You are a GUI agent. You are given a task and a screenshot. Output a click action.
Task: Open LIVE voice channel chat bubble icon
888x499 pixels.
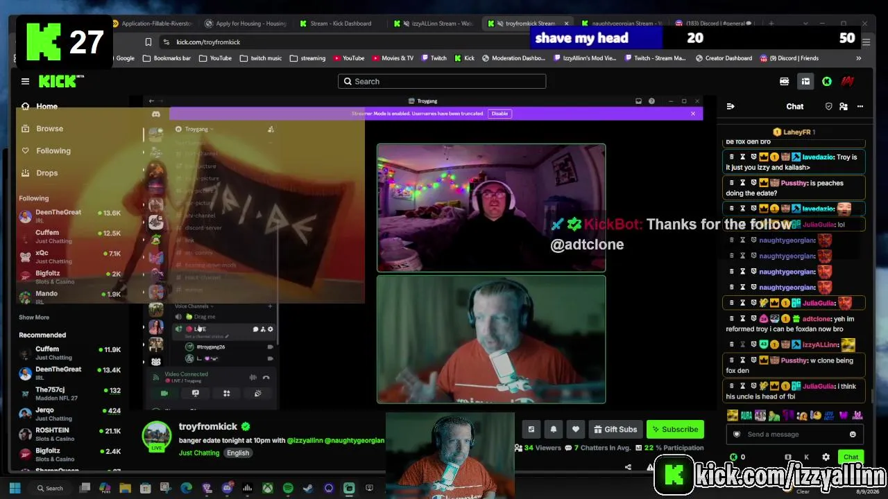tap(255, 329)
